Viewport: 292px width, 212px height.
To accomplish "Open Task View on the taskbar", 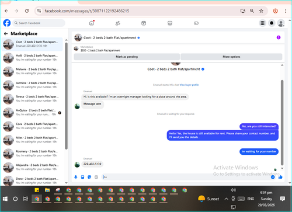I will pos(26,199).
